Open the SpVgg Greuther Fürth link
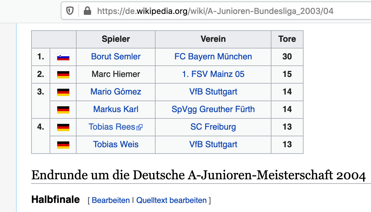Viewport: 371px width, 212px height. point(213,109)
